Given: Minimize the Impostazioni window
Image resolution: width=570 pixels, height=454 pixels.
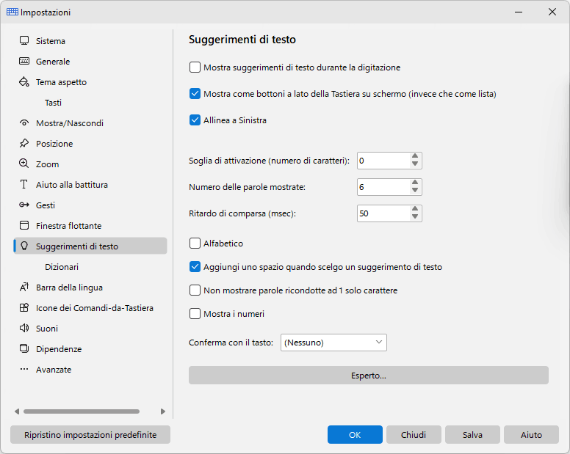Looking at the screenshot, I should tap(519, 12).
